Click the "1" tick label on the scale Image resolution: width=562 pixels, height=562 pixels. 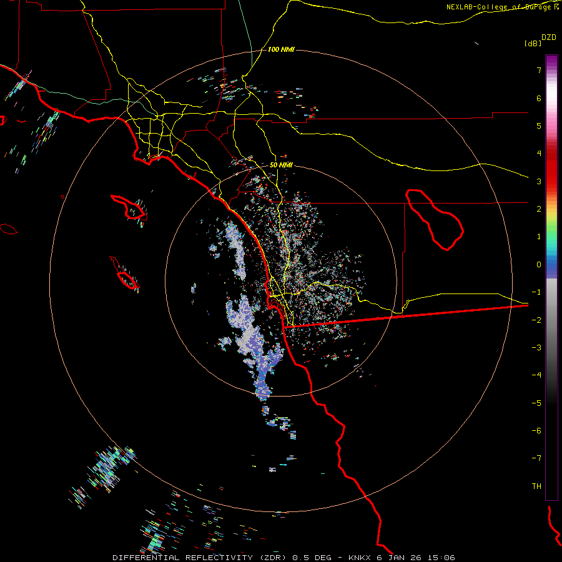[x=539, y=237]
